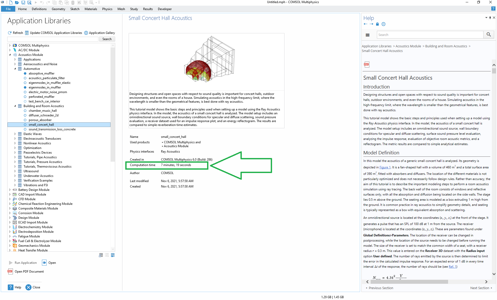Click the blue question mark help icon top right

coord(493,9)
